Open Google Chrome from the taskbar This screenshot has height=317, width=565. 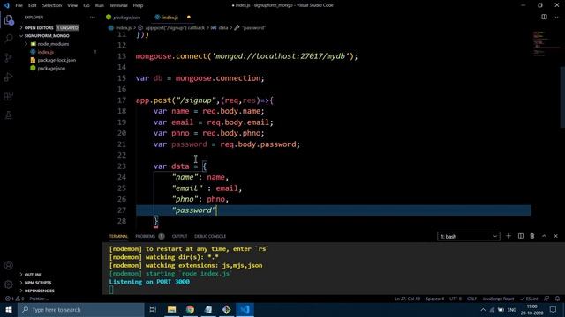coord(190,309)
